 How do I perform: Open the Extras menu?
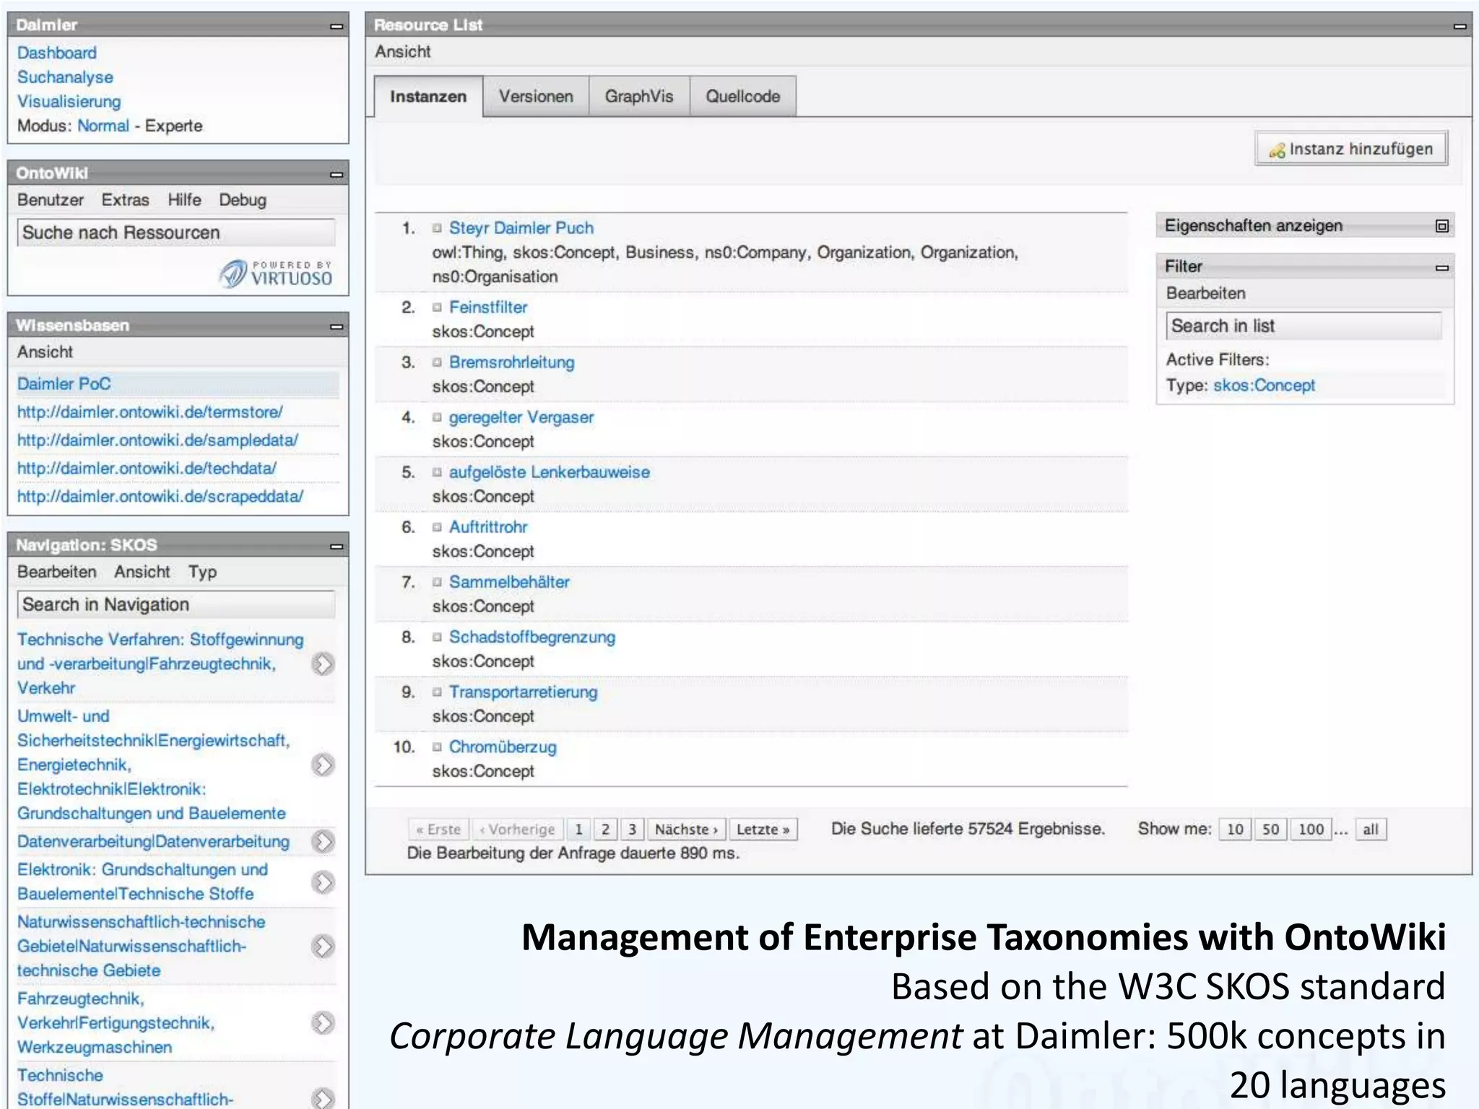[x=126, y=200]
